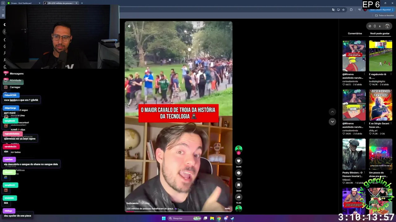This screenshot has width=396, height=222.
Task: Open Task View on the taskbar
Action: [x=205, y=218]
